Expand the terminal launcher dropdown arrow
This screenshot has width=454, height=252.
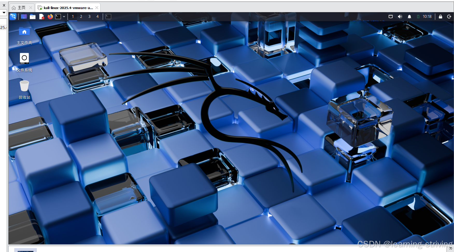[64, 17]
